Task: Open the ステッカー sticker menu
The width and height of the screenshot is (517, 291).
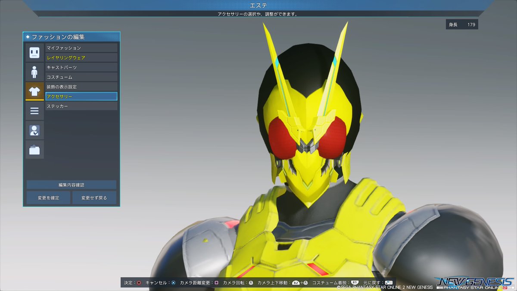Action: (x=81, y=106)
